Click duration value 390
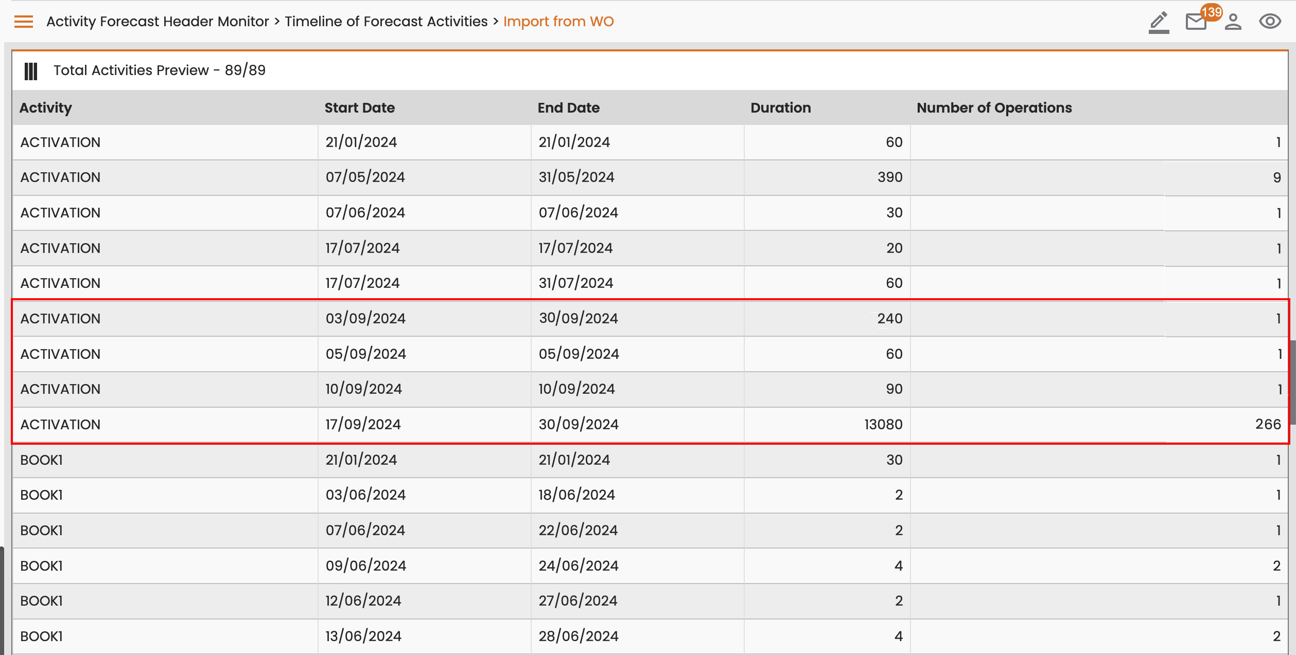Screen dimensions: 1296x655 890,177
